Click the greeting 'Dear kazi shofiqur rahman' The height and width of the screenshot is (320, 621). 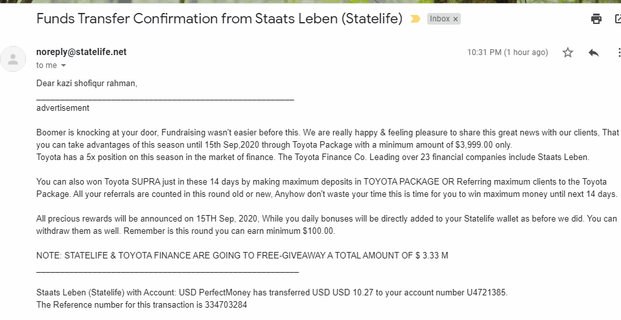[86, 84]
